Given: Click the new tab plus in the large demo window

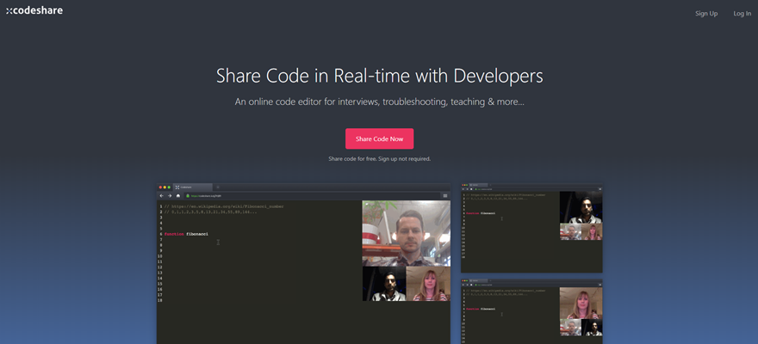Looking at the screenshot, I should pos(218,187).
